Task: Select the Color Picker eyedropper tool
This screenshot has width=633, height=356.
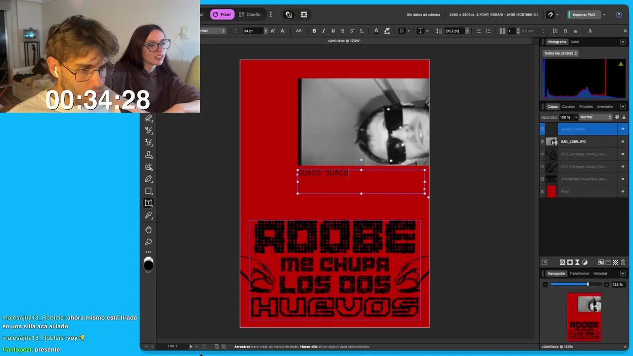Action: [148, 216]
